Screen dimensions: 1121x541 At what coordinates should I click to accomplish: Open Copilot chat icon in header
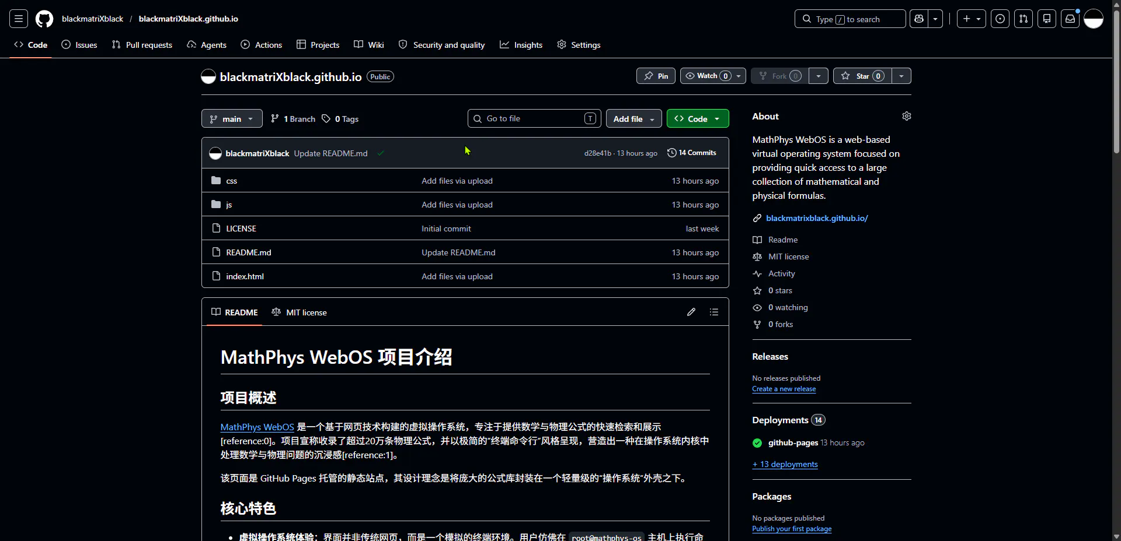point(919,19)
